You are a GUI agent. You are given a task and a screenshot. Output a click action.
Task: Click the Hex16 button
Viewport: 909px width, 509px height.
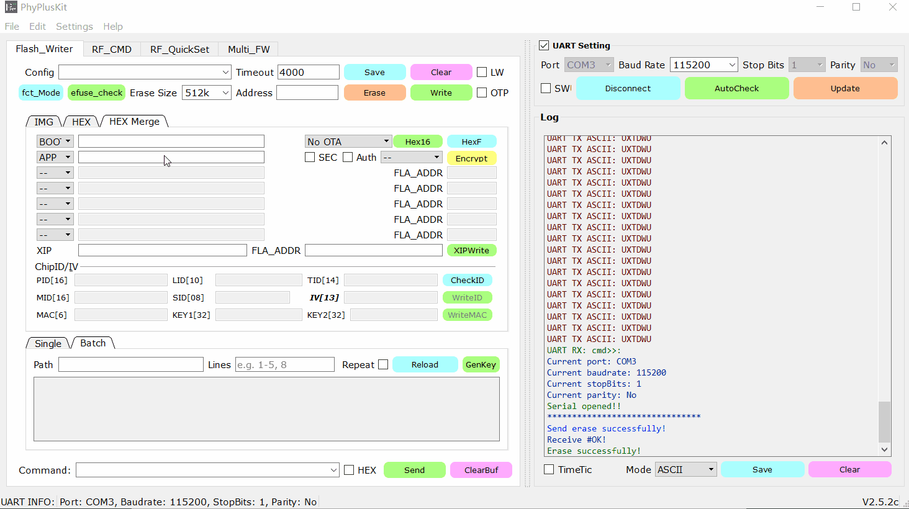point(418,142)
